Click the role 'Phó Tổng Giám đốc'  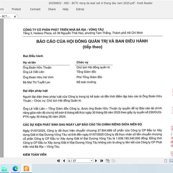[x=89, y=77]
